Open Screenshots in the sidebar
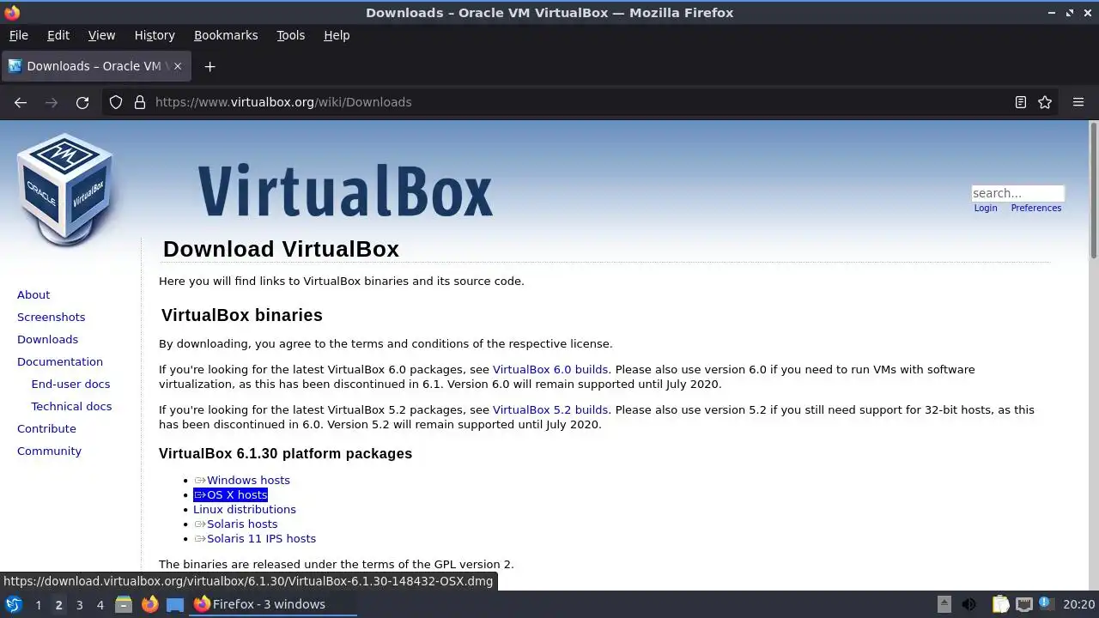Screen dimensions: 1099x618 coord(51,317)
